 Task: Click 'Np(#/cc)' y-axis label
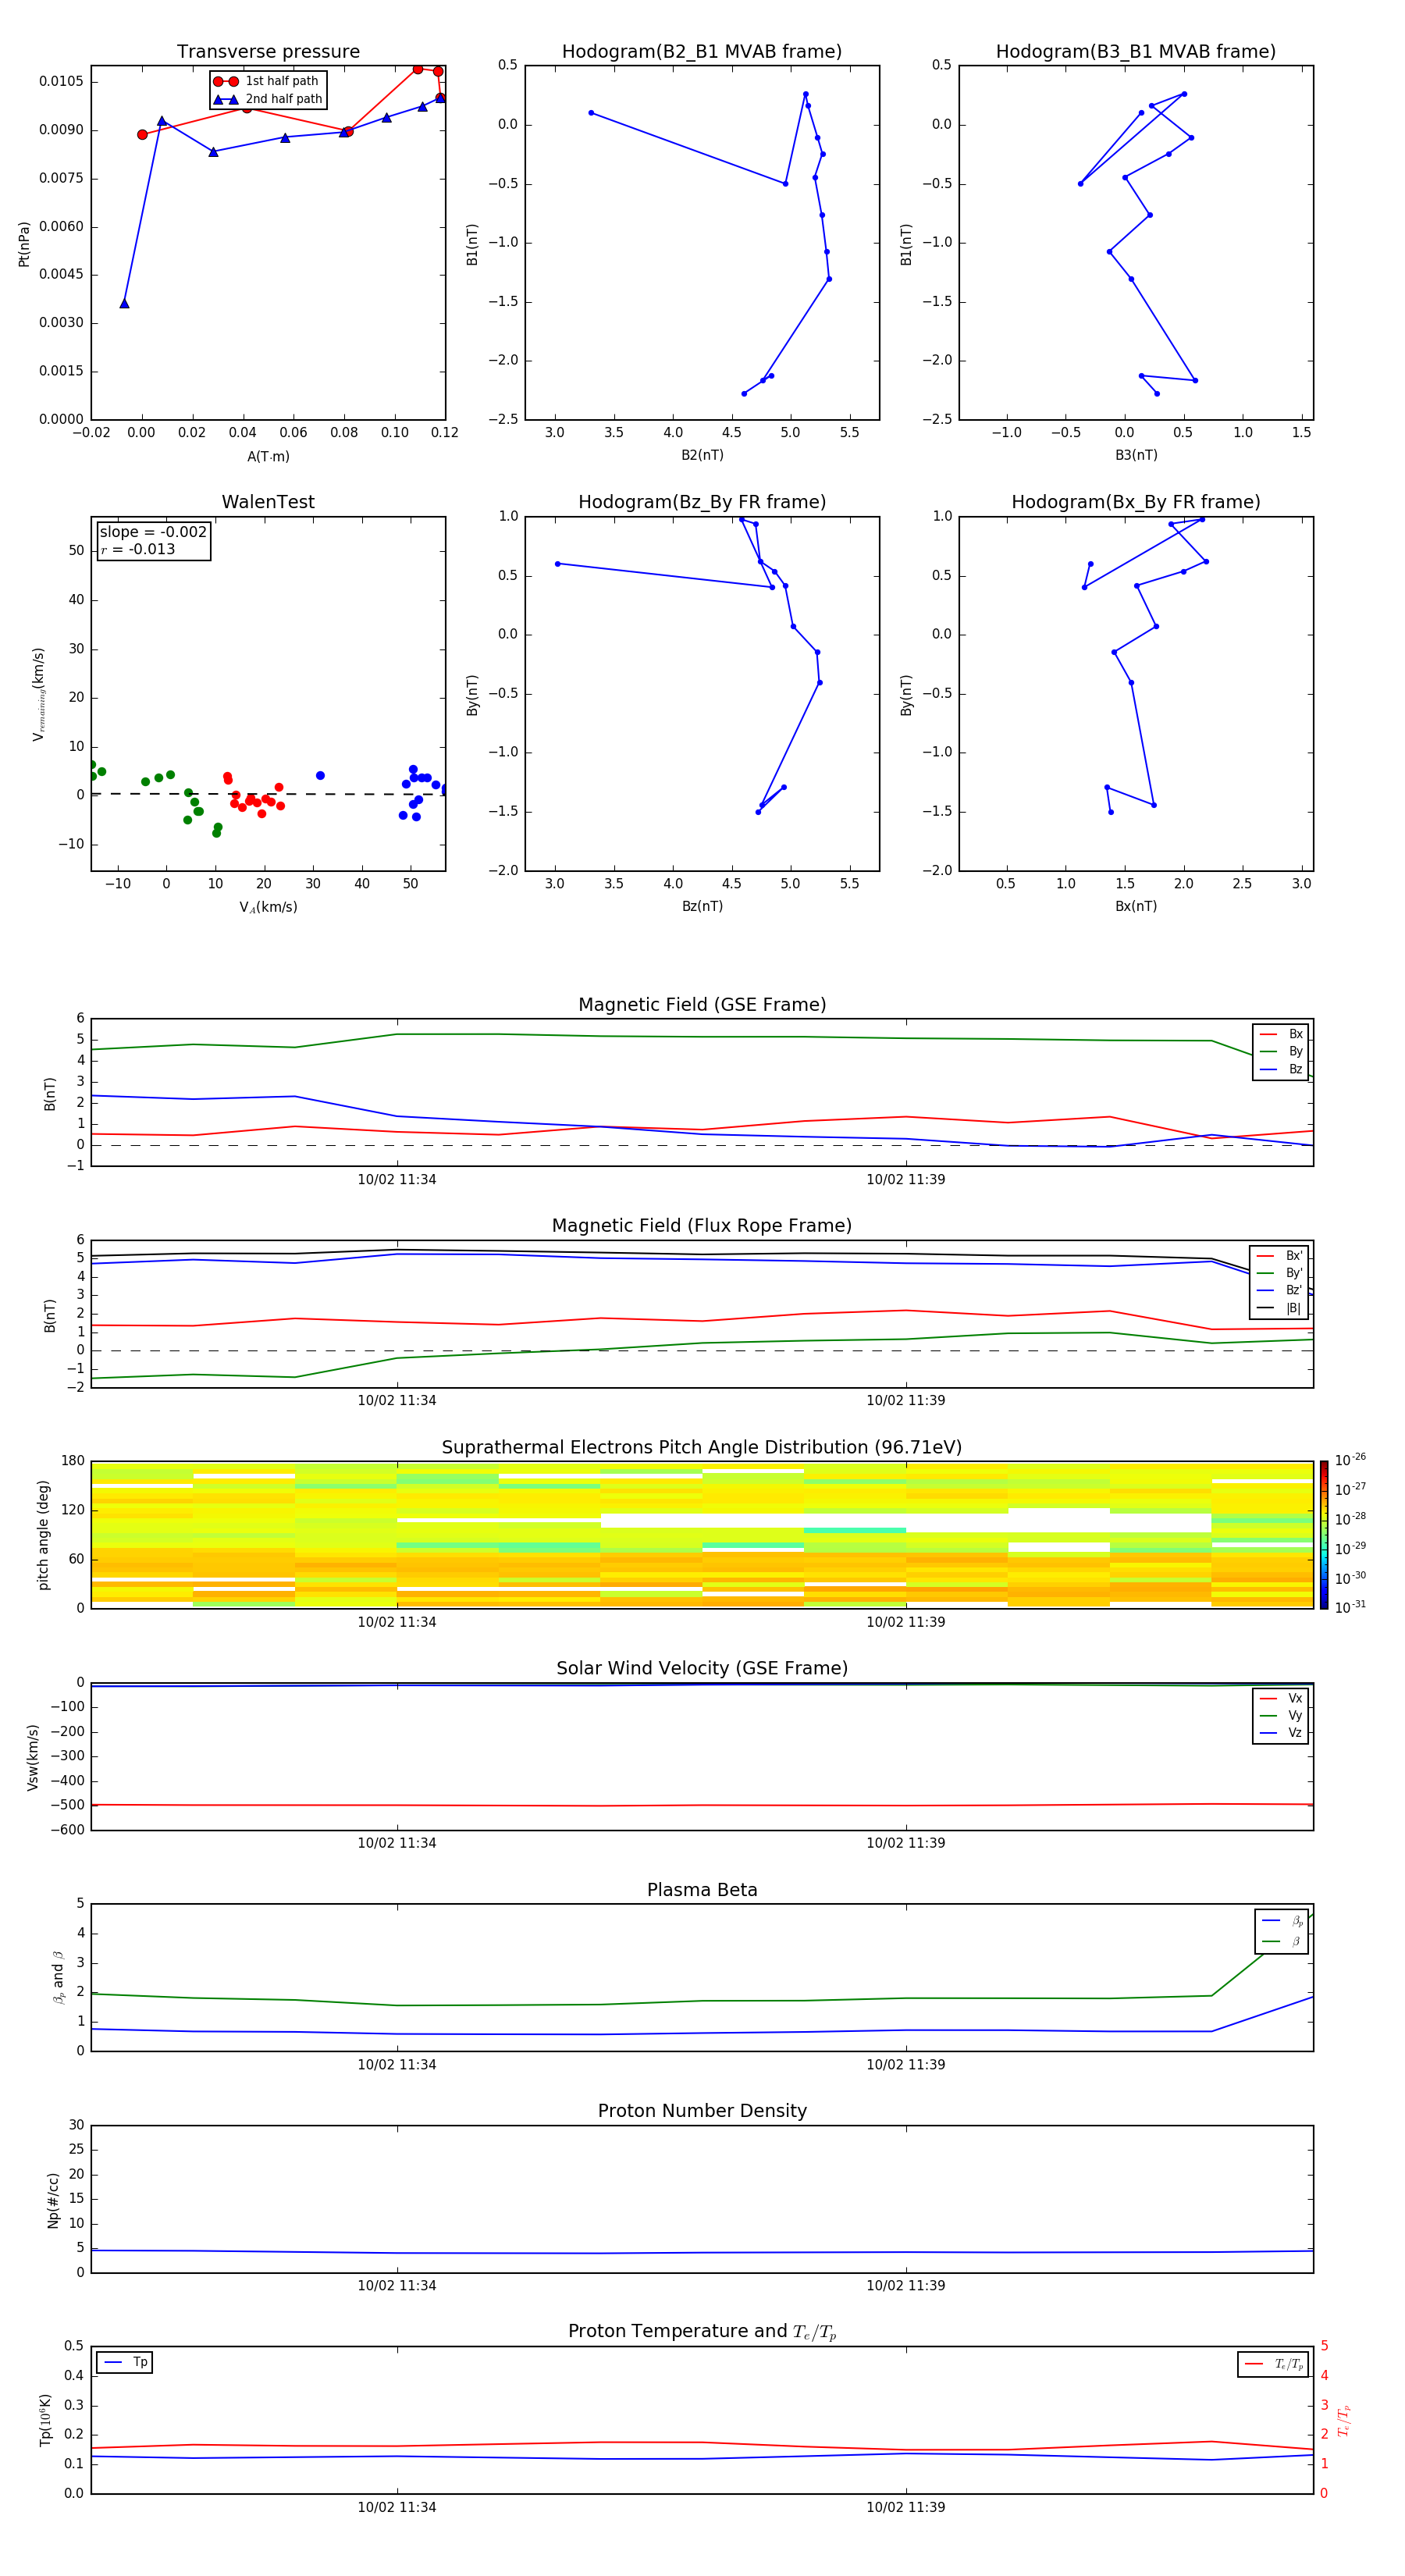tap(53, 2200)
